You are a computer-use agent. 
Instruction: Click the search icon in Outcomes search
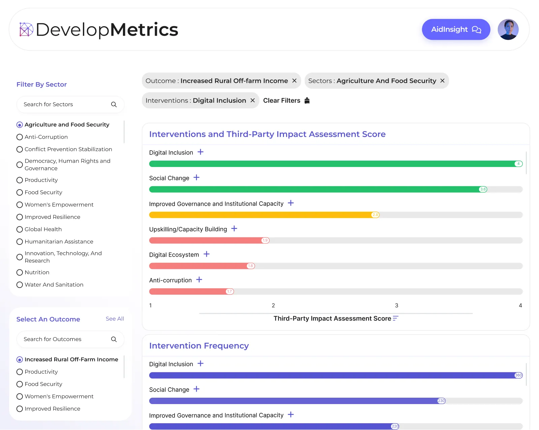point(114,339)
